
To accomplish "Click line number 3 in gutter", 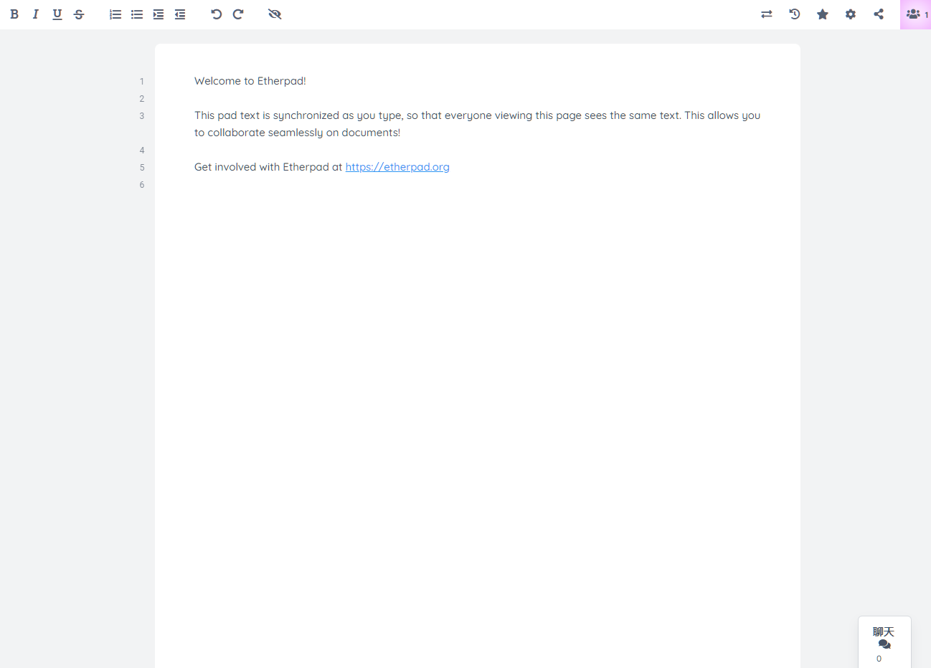I will click(142, 116).
